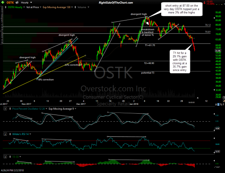225x173 pixels.
Task: Click the move arrows beside OSTK Hourly
Action: tap(6, 7)
